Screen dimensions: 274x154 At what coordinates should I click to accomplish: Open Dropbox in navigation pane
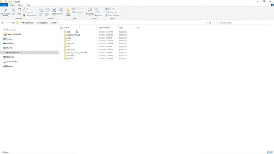(x=9, y=39)
